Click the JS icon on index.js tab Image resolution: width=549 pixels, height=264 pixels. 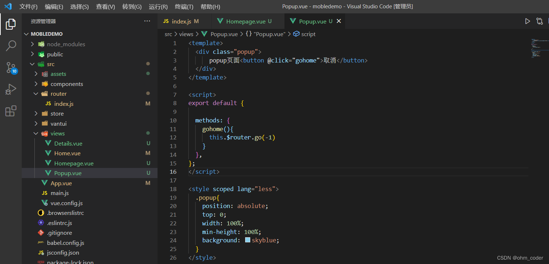click(166, 21)
